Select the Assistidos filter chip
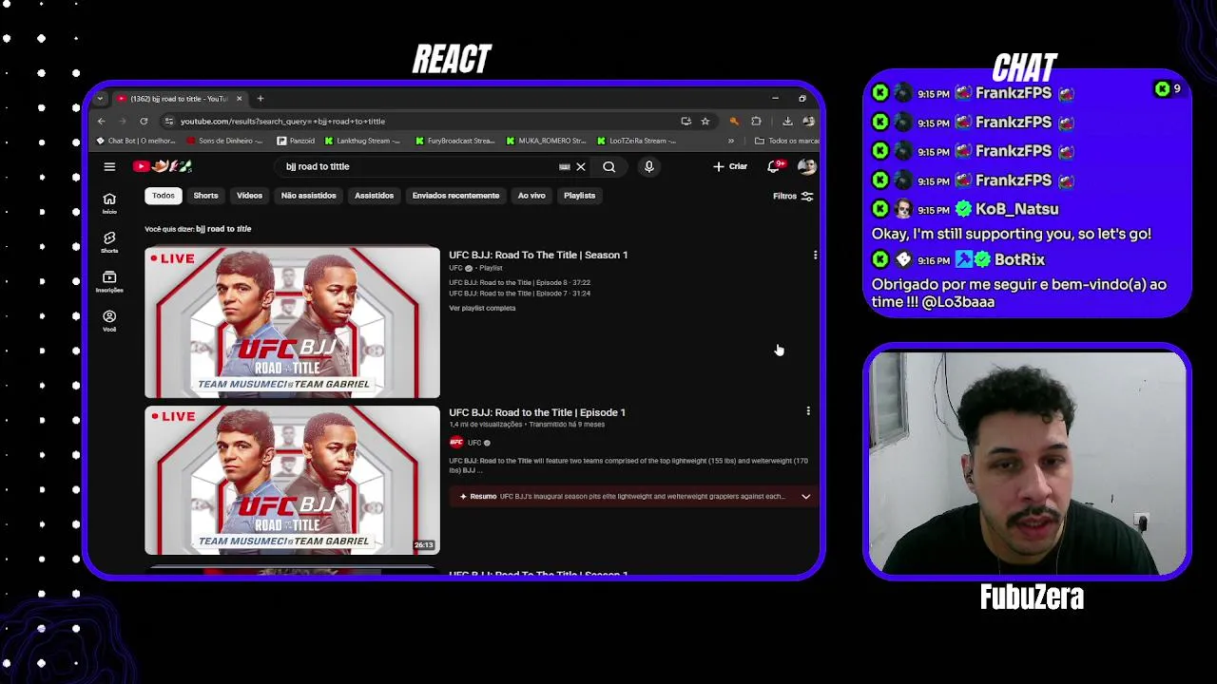Screen dimensions: 1217x684 [374, 196]
